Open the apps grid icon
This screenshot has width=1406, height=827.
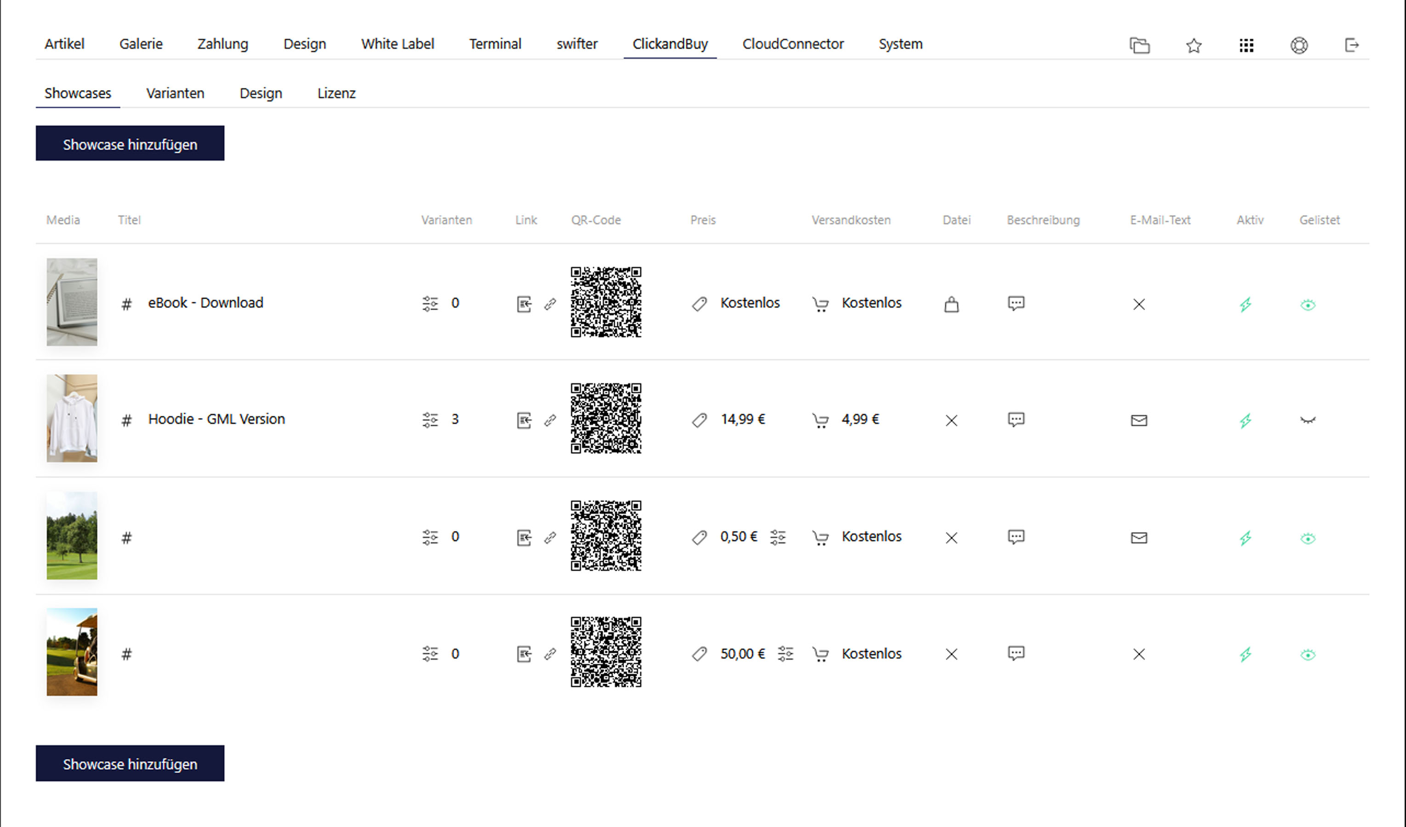(1246, 45)
